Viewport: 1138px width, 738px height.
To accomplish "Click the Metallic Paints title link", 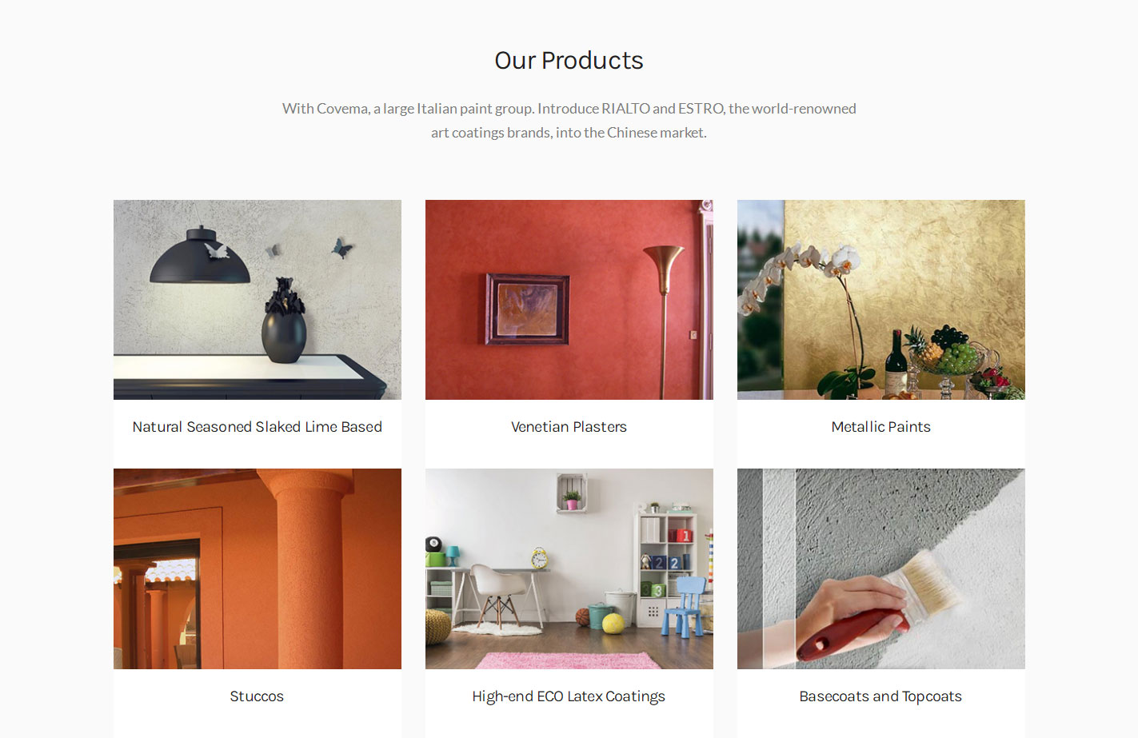I will [881, 427].
